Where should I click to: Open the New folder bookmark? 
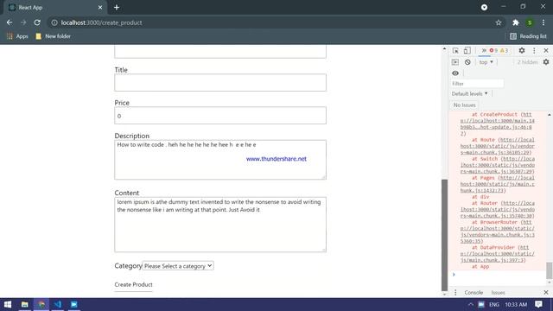tap(53, 36)
